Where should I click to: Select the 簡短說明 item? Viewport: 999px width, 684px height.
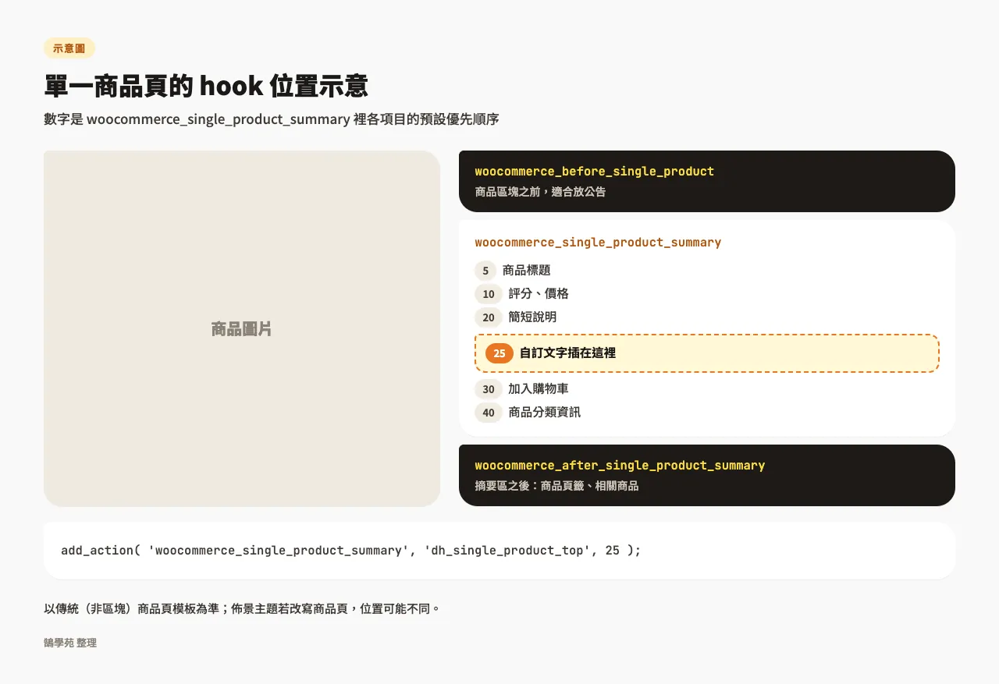pyautogui.click(x=532, y=317)
